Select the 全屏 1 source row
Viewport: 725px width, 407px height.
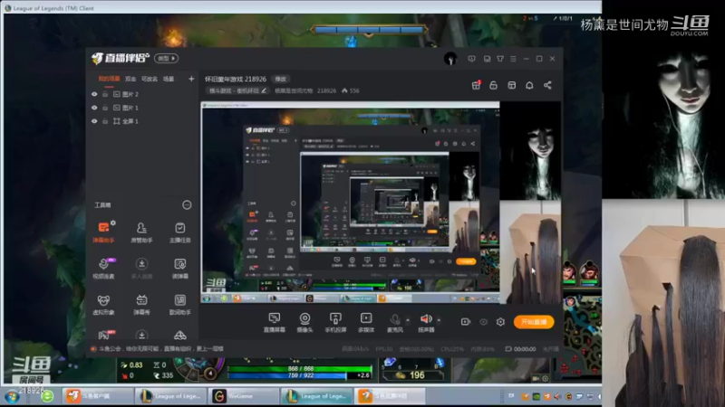pos(143,121)
